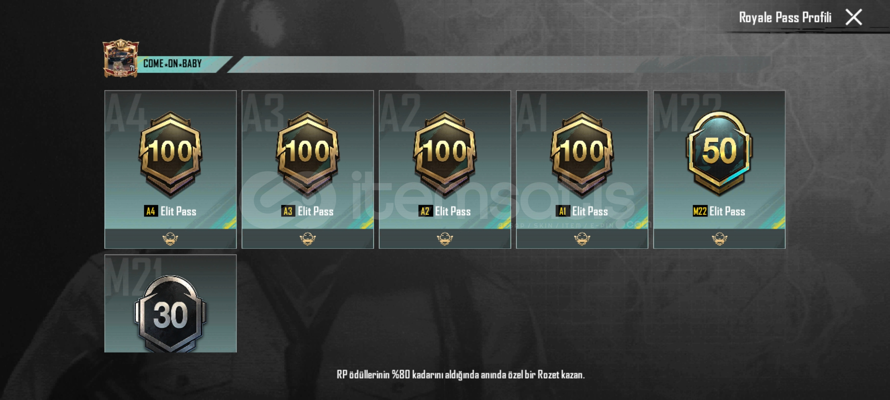Viewport: 890px width, 400px height.
Task: Click the emblem icon below A4 Elit Pass
Action: [170, 239]
